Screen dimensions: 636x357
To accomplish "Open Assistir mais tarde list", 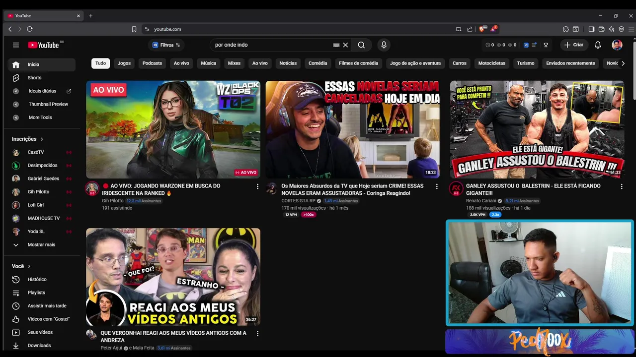I will [42, 306].
